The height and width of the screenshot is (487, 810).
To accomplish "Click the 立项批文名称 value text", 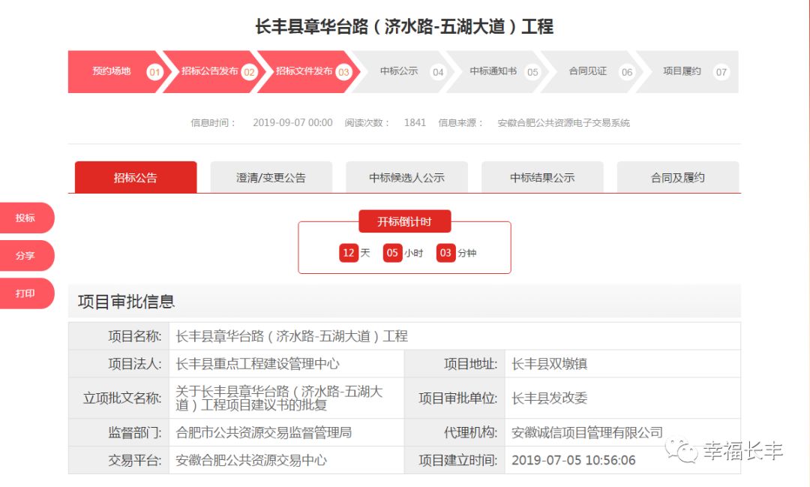I will pyautogui.click(x=279, y=398).
